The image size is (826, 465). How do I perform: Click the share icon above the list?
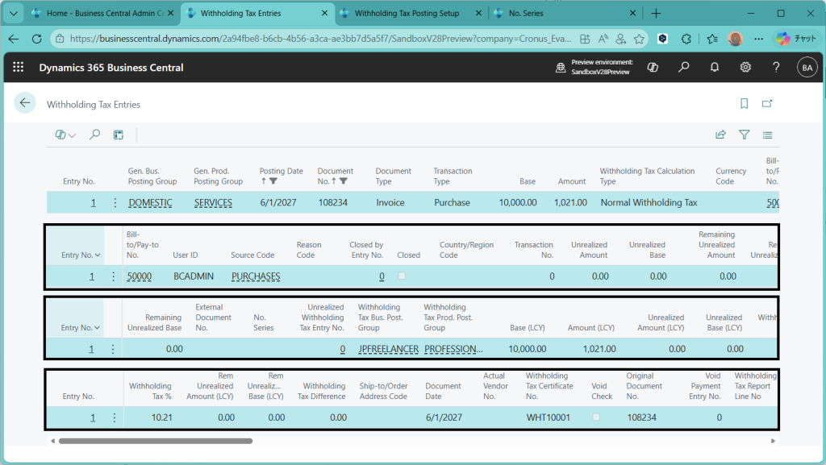click(720, 135)
